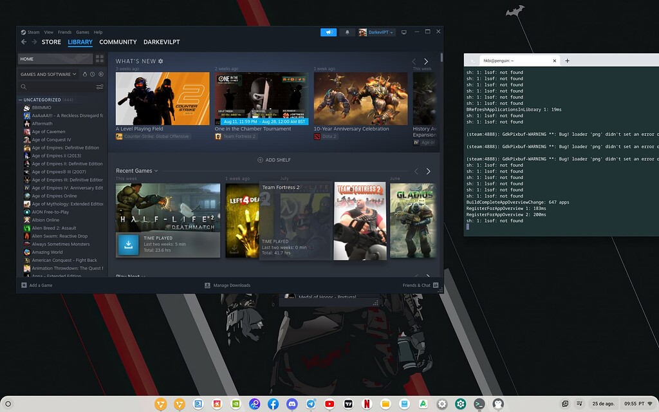Screen dimensions: 659x412
Task: Download Half-Life 2 Deathmatch via blue button
Action: 129,244
